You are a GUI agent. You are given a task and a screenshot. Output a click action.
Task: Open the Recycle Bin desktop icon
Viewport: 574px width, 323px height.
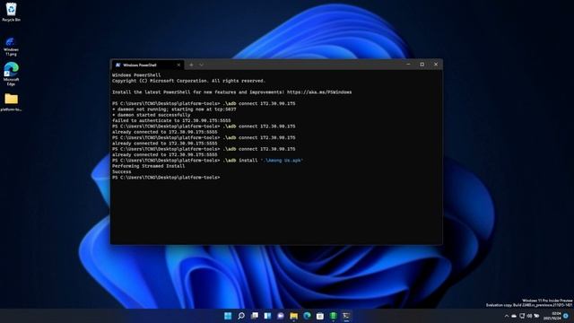coord(11,12)
